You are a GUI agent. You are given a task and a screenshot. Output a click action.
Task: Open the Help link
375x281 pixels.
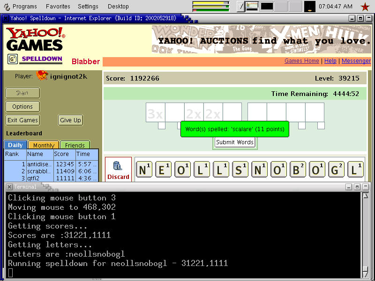(330, 61)
